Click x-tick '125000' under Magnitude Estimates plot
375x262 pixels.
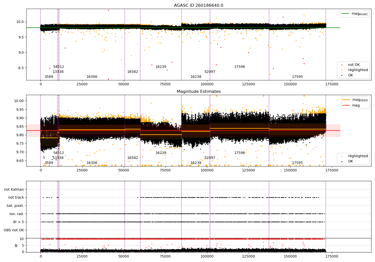248,170
